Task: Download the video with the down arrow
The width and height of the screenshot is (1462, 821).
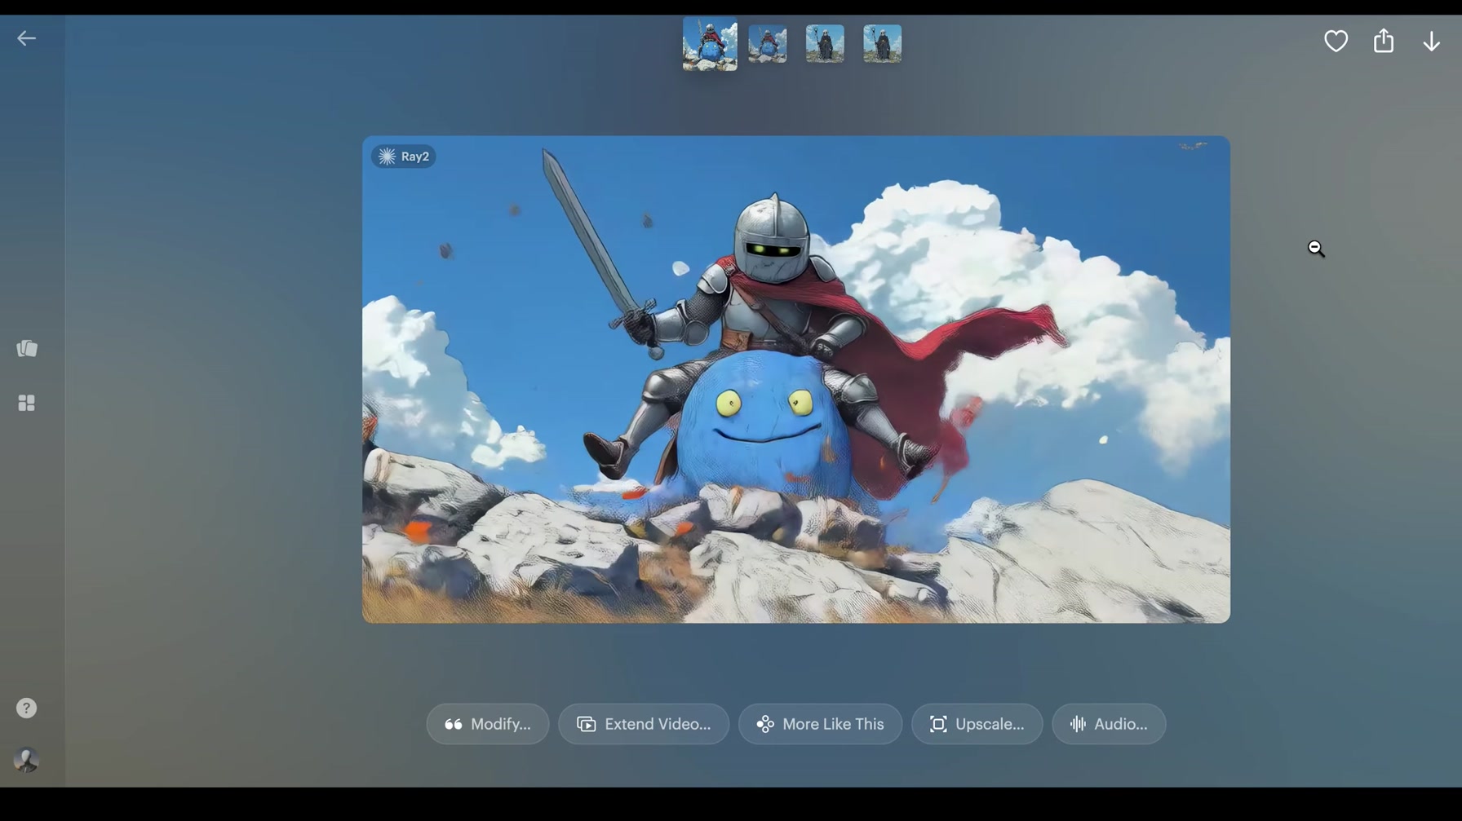Action: (1431, 42)
